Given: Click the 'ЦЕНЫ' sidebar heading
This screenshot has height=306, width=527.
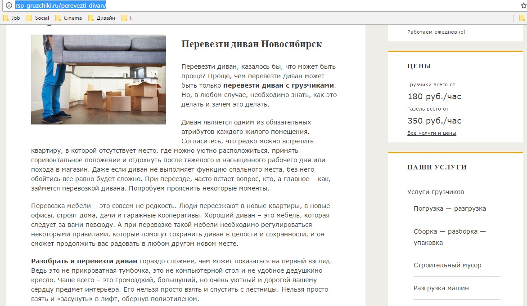Looking at the screenshot, I should (x=419, y=66).
